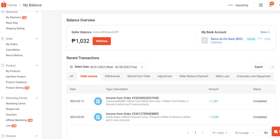Collapse the Marketing Centre section
This screenshot has width=280, height=139.
tap(37, 98)
